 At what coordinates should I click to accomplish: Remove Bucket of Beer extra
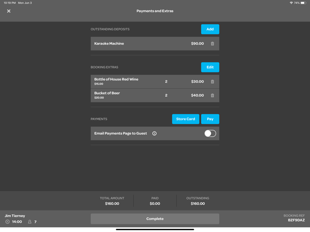coord(212,95)
